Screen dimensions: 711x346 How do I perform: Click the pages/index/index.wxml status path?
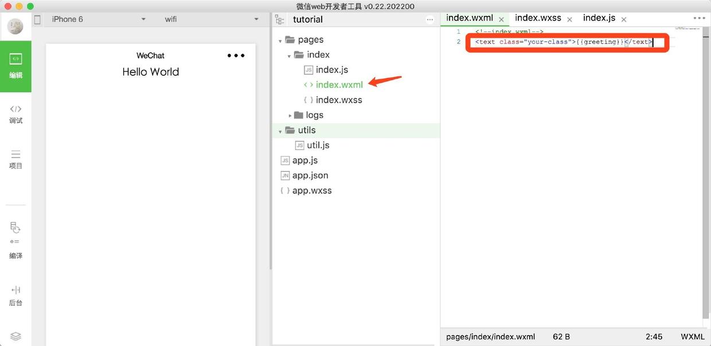click(490, 337)
